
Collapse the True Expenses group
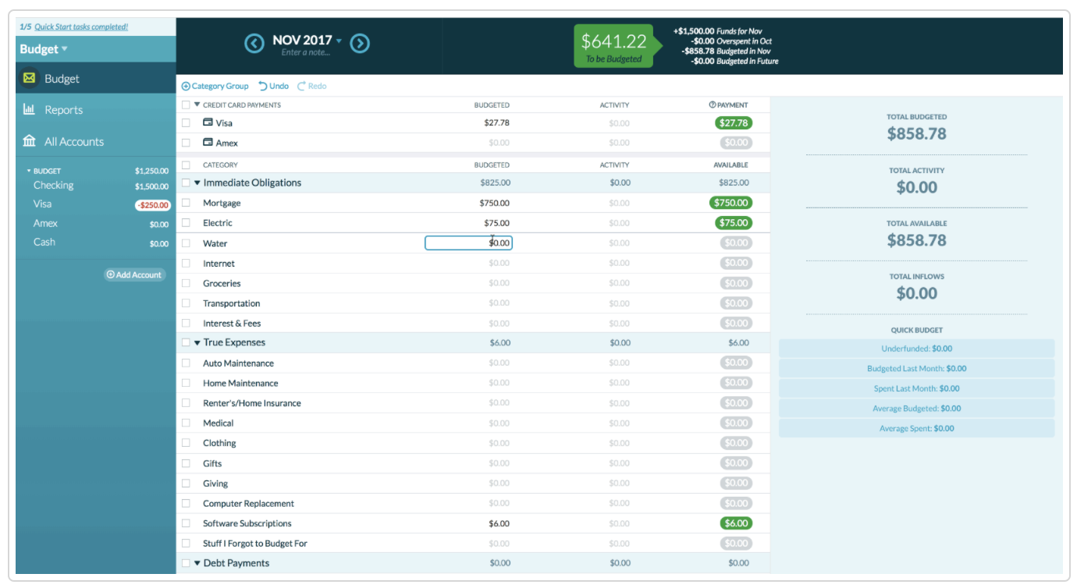pyautogui.click(x=197, y=343)
